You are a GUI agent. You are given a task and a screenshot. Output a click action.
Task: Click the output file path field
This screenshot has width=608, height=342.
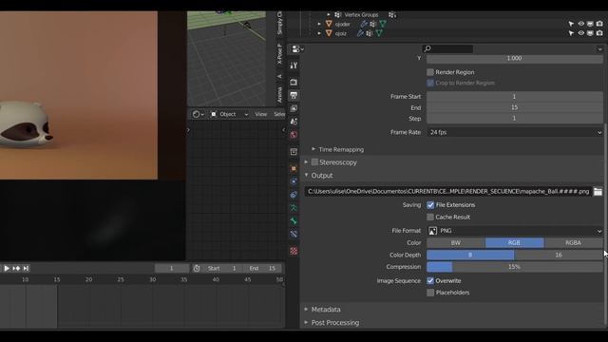pyautogui.click(x=447, y=192)
